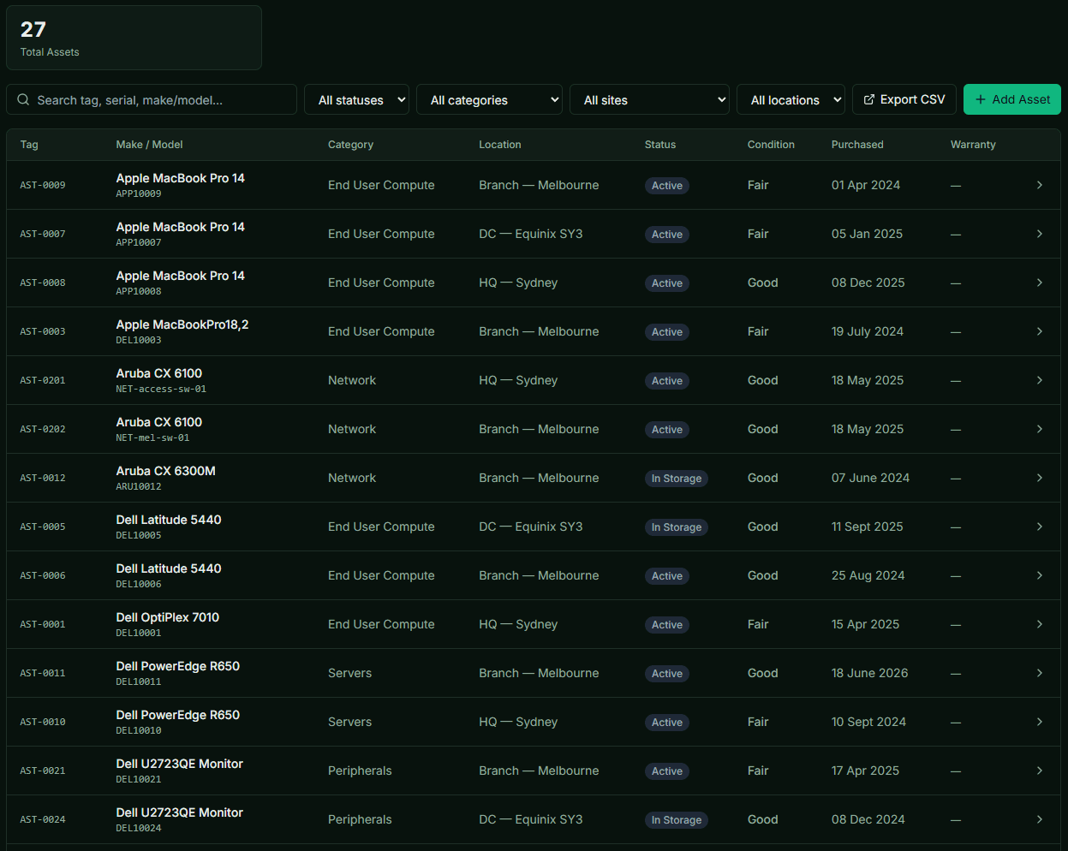Open row chevron for AST-0005

click(1040, 527)
